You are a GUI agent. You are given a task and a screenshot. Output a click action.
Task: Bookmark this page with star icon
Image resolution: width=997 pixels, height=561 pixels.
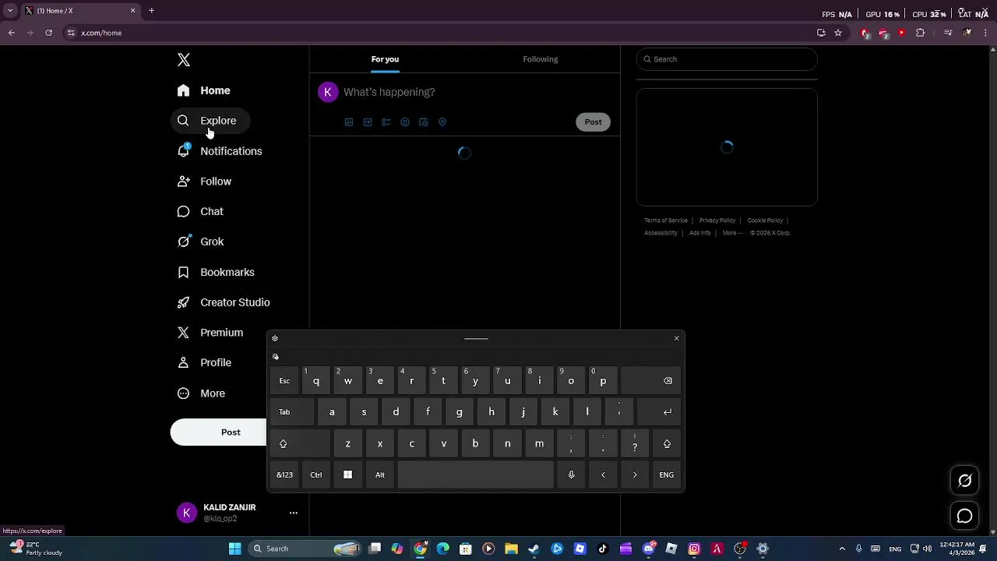point(838,33)
